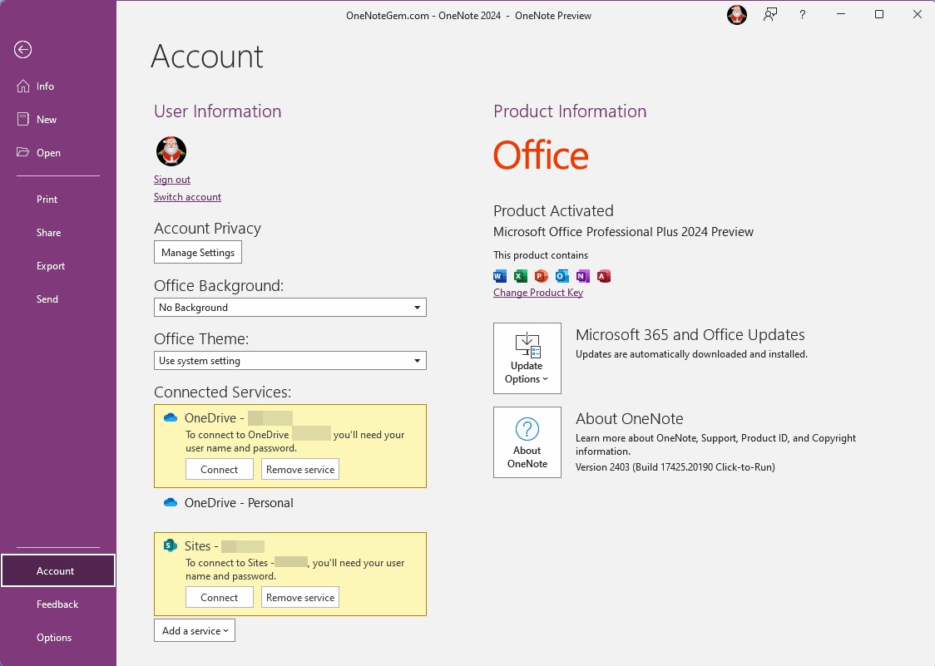This screenshot has width=935, height=666.
Task: Connect to the OneDrive service
Action: click(220, 469)
